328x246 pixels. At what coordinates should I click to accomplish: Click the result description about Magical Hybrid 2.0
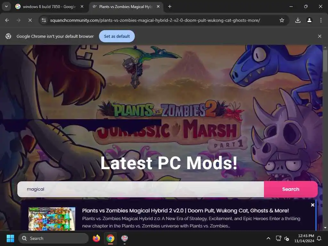[191, 222]
